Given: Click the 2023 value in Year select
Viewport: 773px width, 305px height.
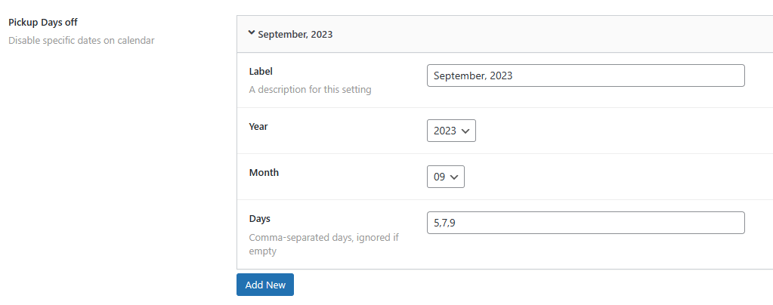Looking at the screenshot, I should [444, 131].
